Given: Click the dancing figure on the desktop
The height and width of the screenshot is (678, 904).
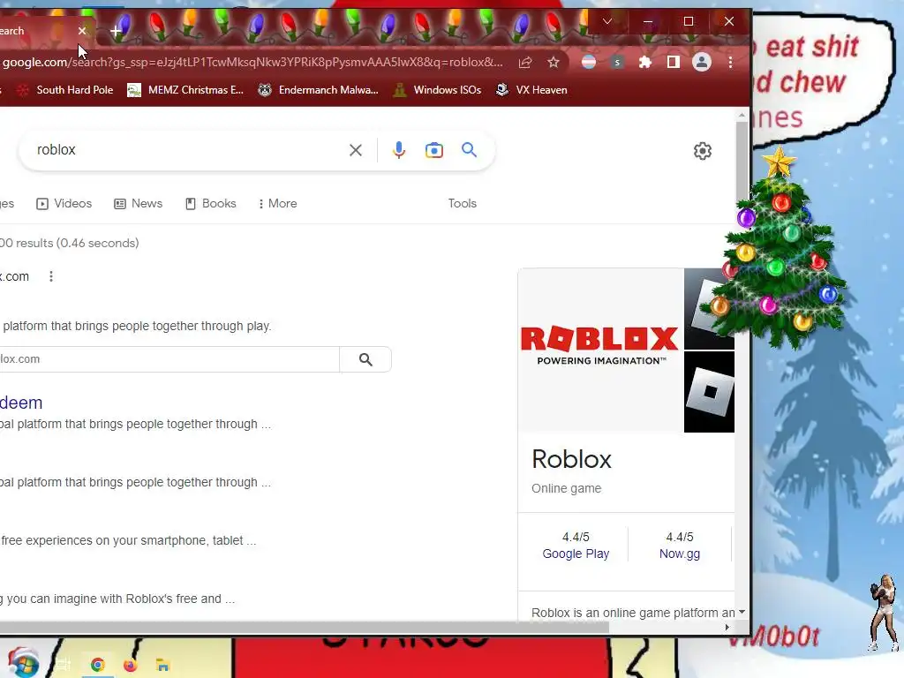Looking at the screenshot, I should point(883,613).
